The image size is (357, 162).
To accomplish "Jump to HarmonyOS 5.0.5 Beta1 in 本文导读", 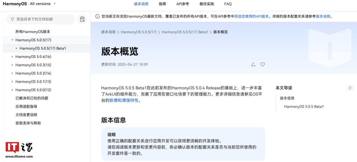I will click(x=304, y=107).
